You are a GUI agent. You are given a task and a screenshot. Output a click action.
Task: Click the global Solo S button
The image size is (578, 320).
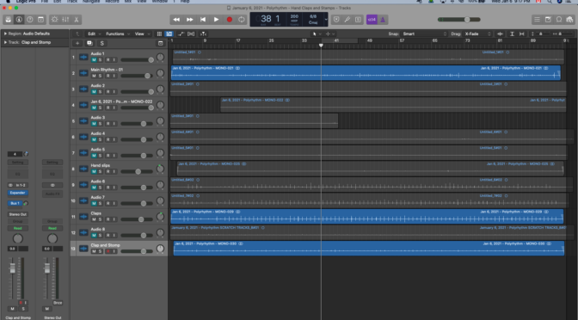101,43
